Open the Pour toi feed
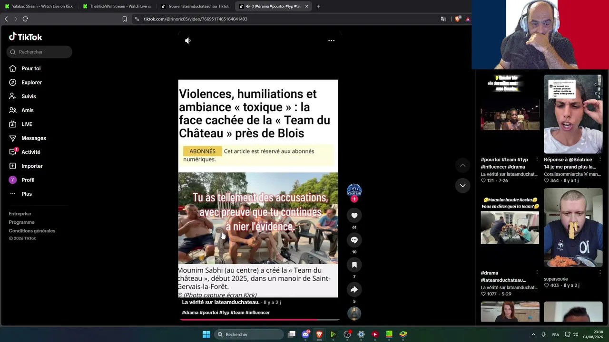 click(31, 68)
